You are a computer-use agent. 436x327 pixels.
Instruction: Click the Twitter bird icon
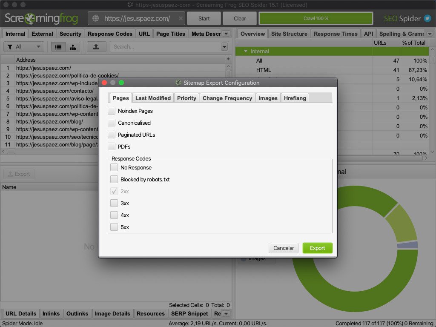click(x=427, y=18)
